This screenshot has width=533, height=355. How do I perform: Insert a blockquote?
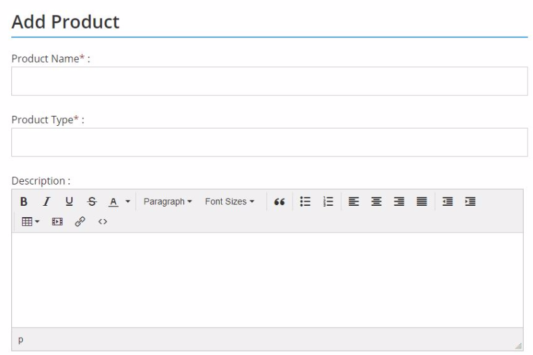[x=279, y=201]
